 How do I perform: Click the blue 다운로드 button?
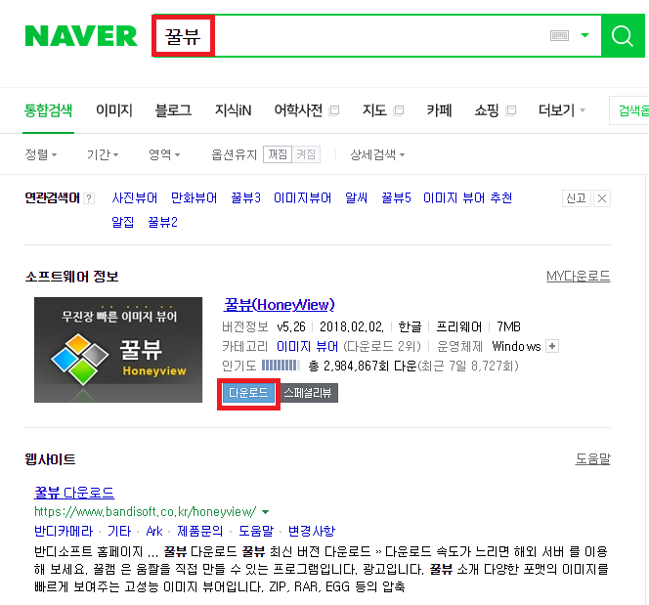click(x=248, y=393)
